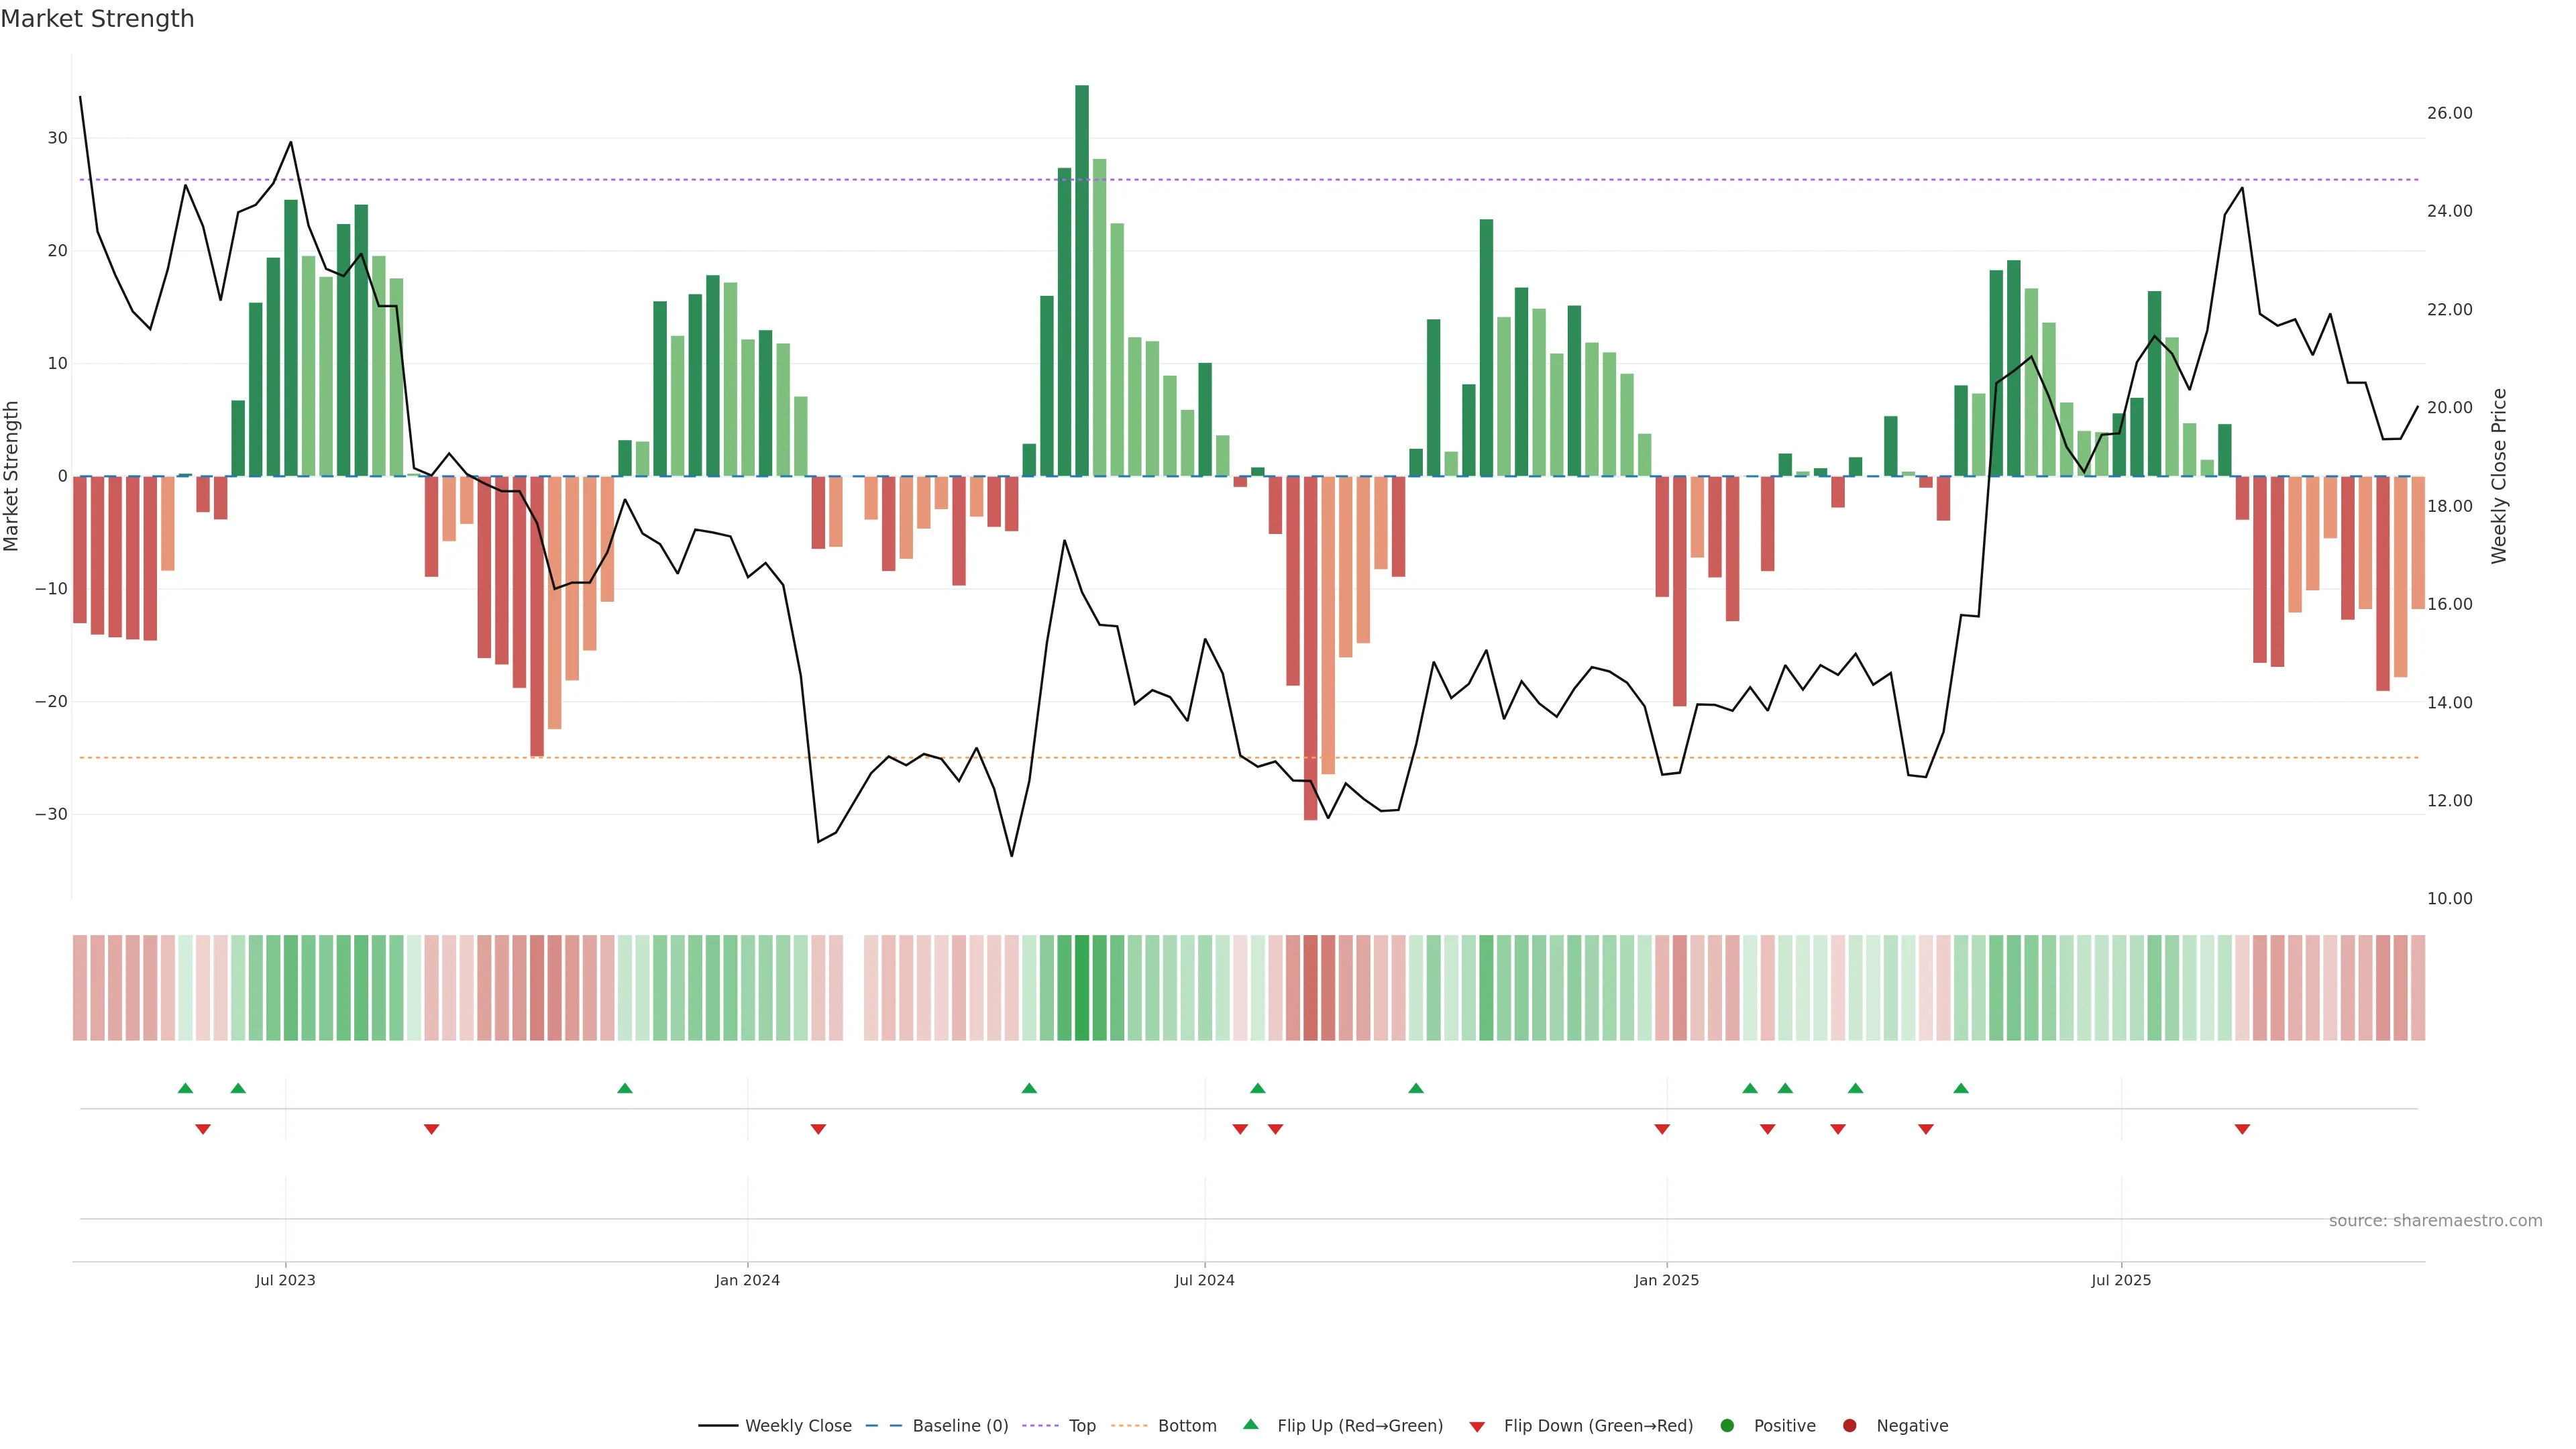Click the Market Strength chart title
The image size is (2576, 1449).
click(x=97, y=19)
